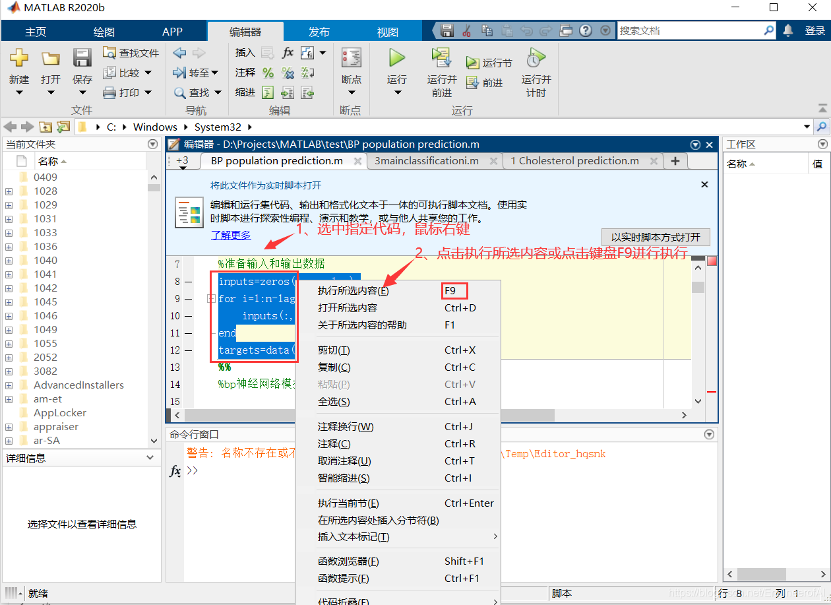Expand the AdvancedInstallers folder node

pyautogui.click(x=9, y=385)
